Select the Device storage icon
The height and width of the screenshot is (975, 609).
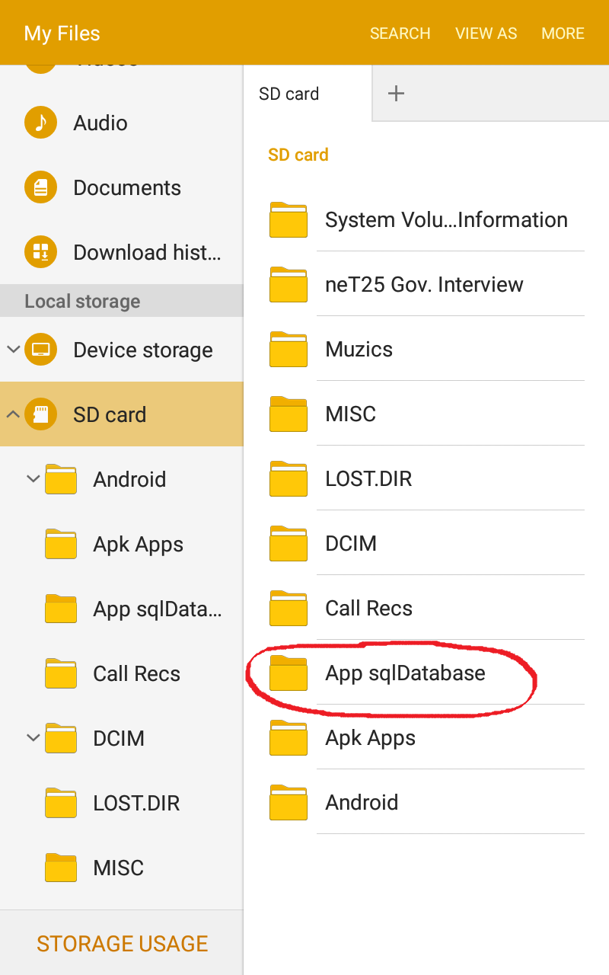[x=40, y=350]
